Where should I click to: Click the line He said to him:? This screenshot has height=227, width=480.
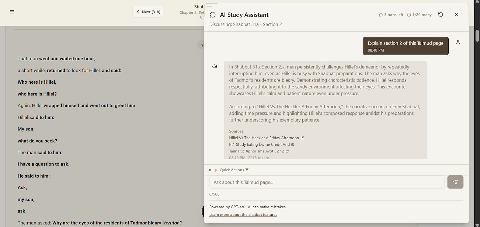coord(34,176)
